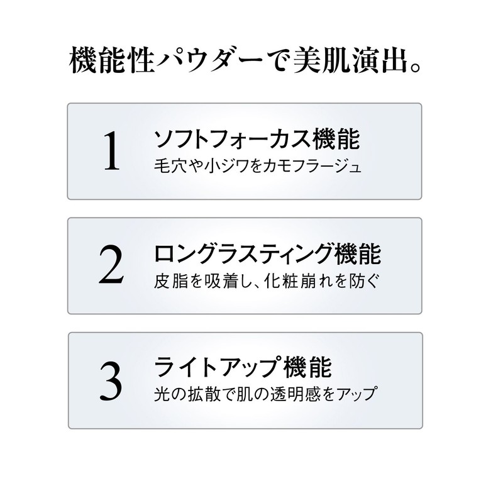Screen dimensions: 503x503
Task: Select the ライトアップ機能 title
Action: tap(243, 368)
